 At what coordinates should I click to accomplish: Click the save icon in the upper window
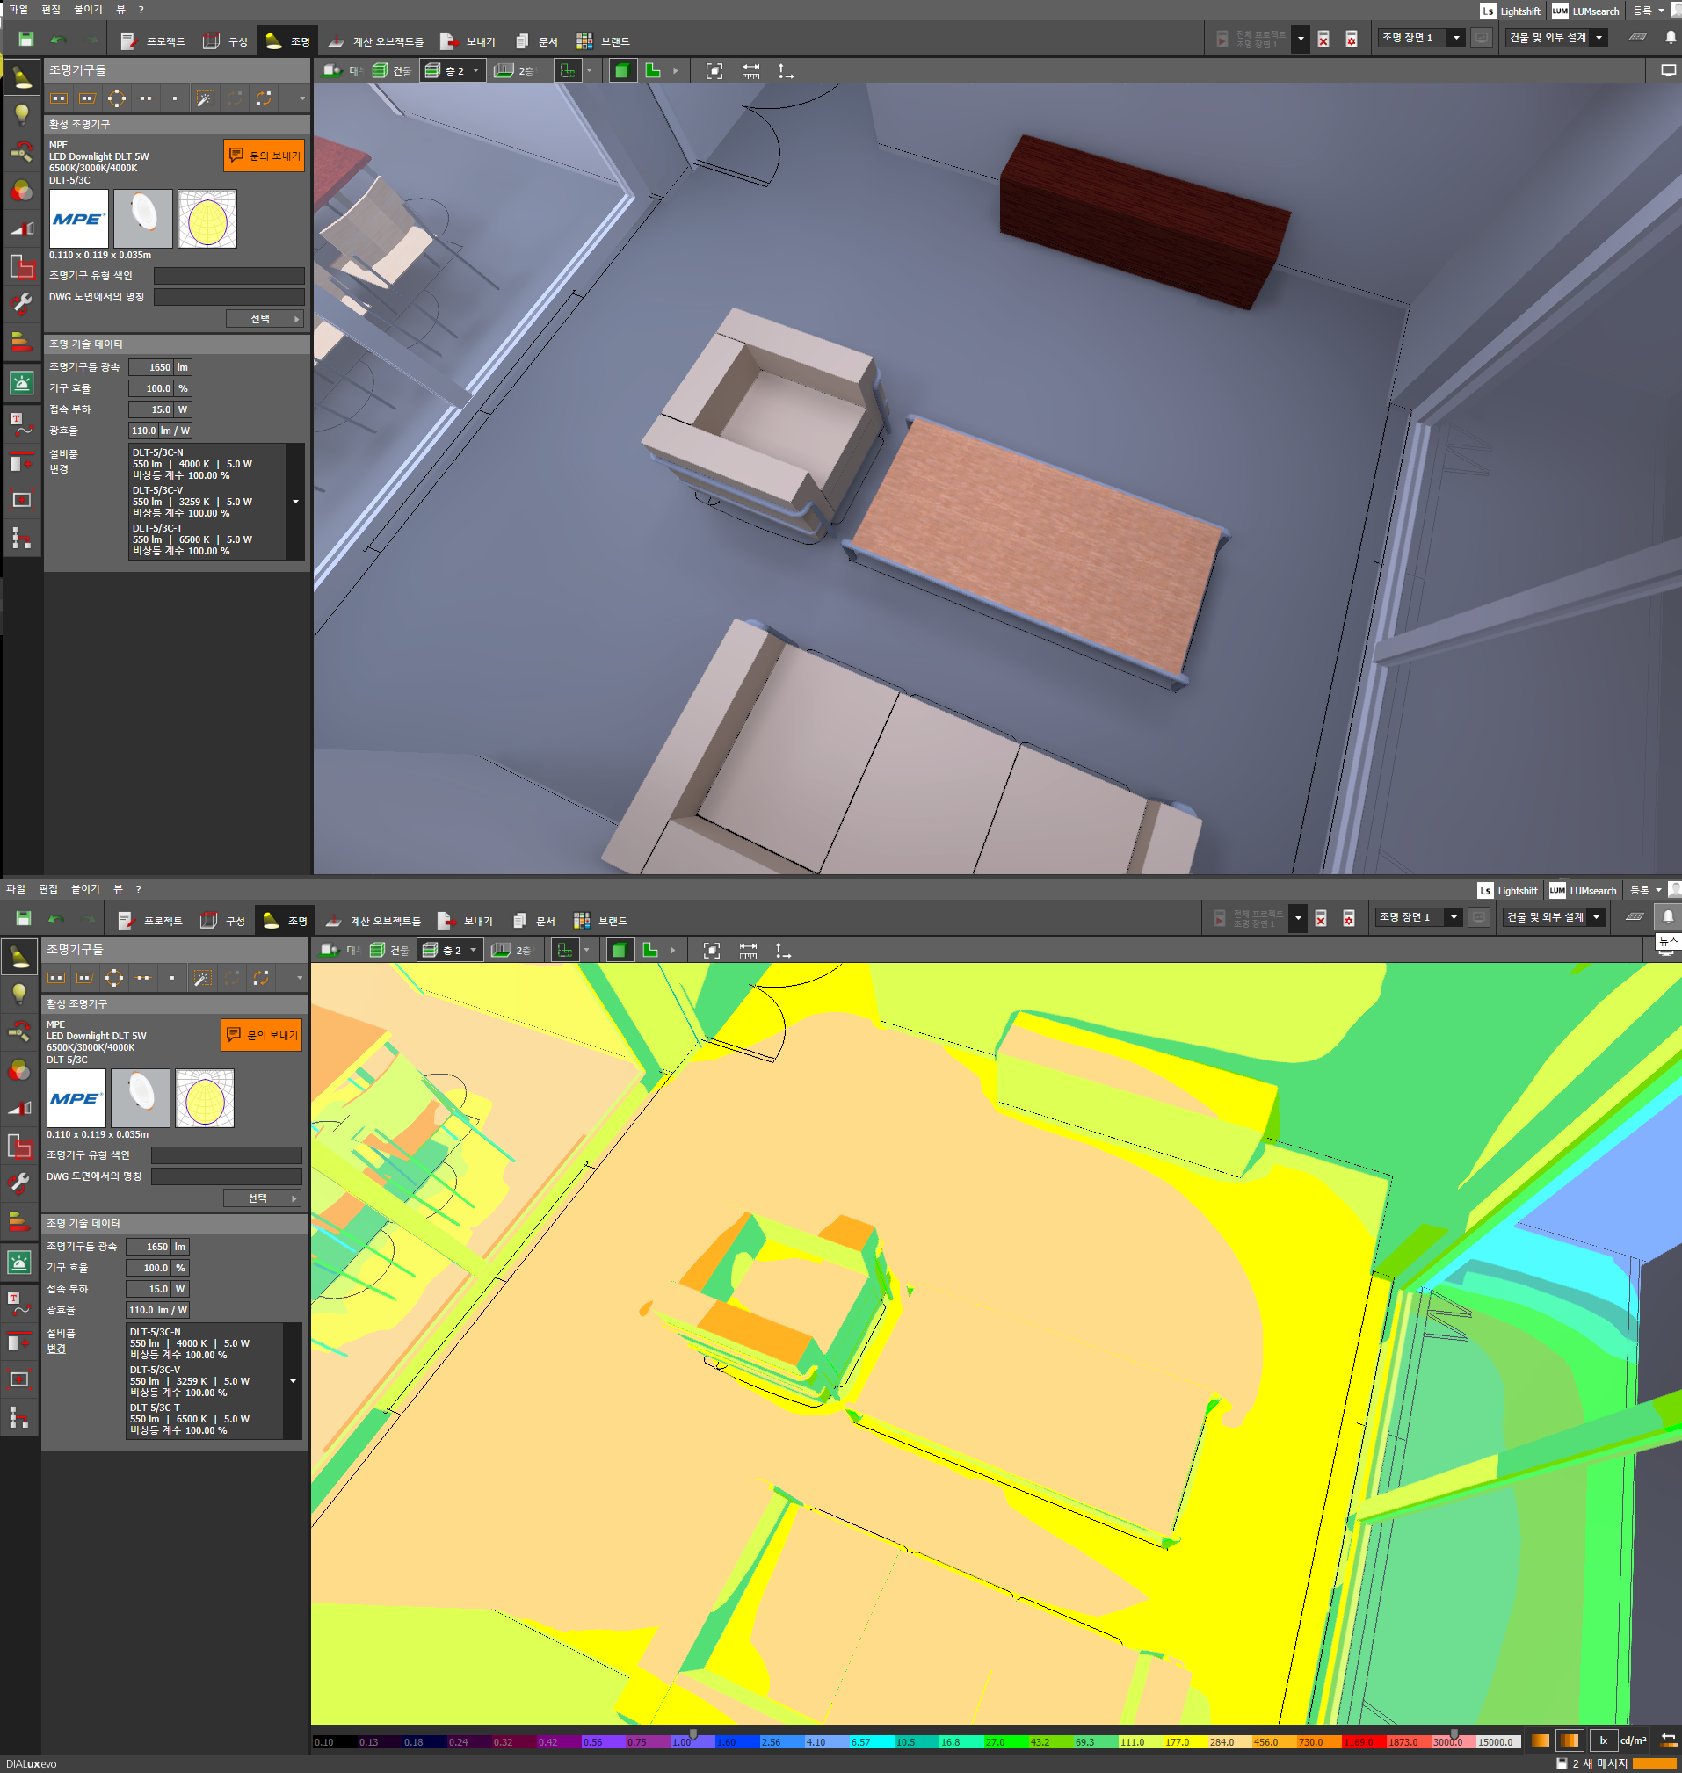click(26, 40)
